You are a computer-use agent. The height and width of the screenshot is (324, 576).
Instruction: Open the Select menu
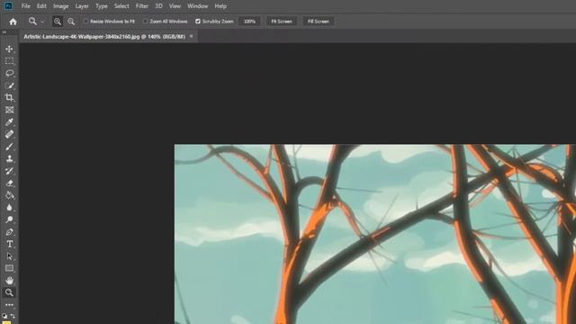click(121, 6)
